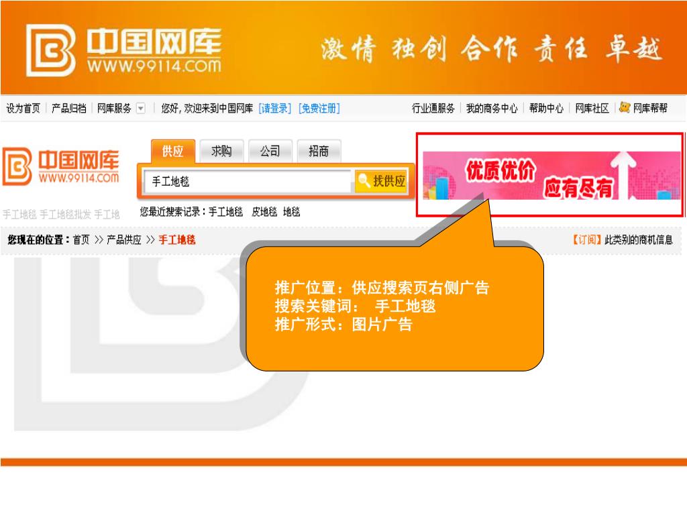Expand the 网库服务 dropdown arrow
This screenshot has width=687, height=515.
pos(141,108)
